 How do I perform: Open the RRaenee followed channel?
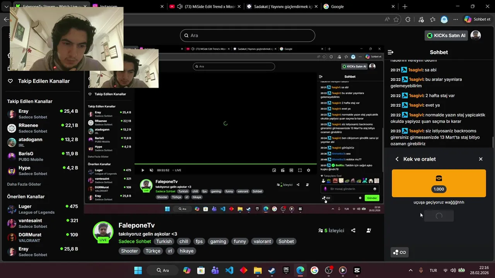click(43, 128)
